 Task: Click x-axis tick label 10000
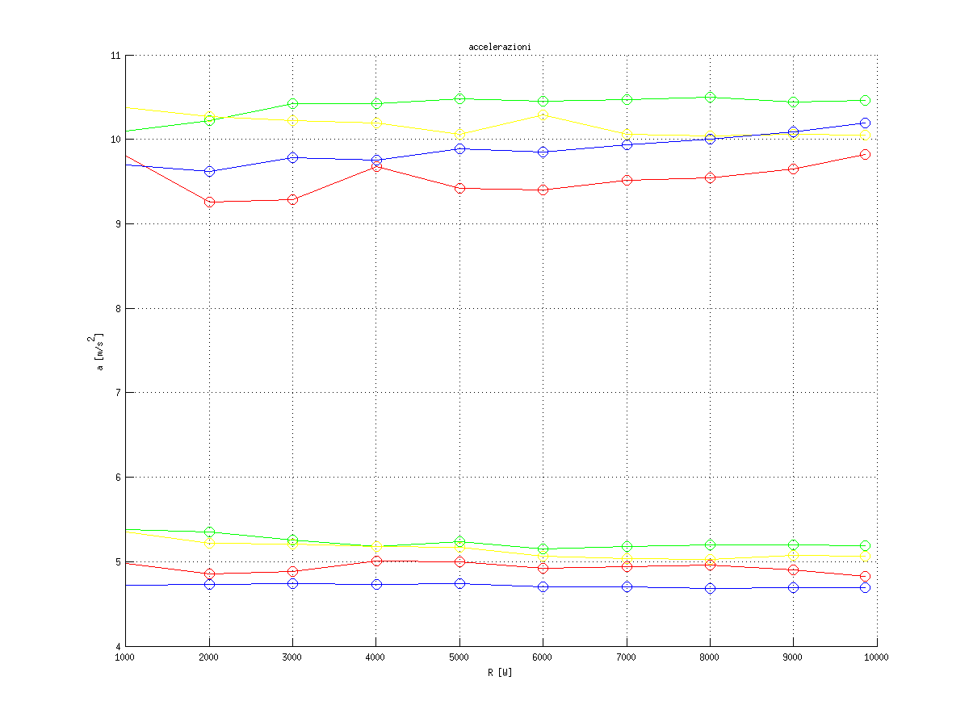pos(877,657)
